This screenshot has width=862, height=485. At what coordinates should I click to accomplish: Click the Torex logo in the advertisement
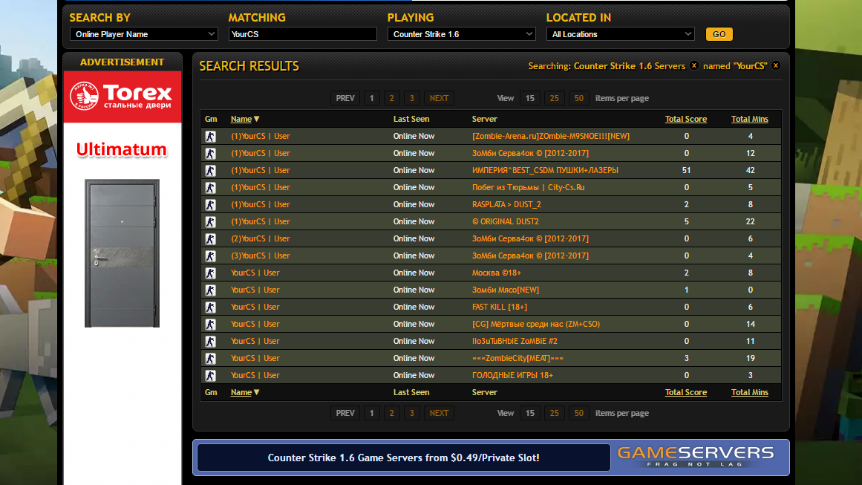coord(122,97)
